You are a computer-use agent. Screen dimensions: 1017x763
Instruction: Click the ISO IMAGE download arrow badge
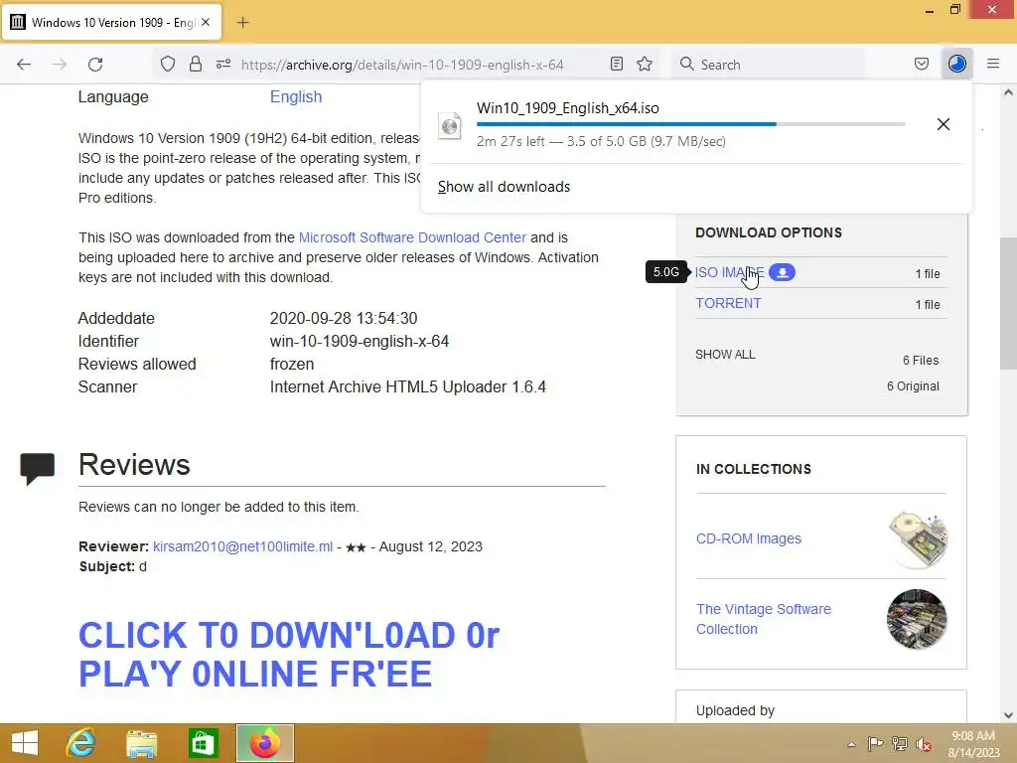(x=783, y=272)
